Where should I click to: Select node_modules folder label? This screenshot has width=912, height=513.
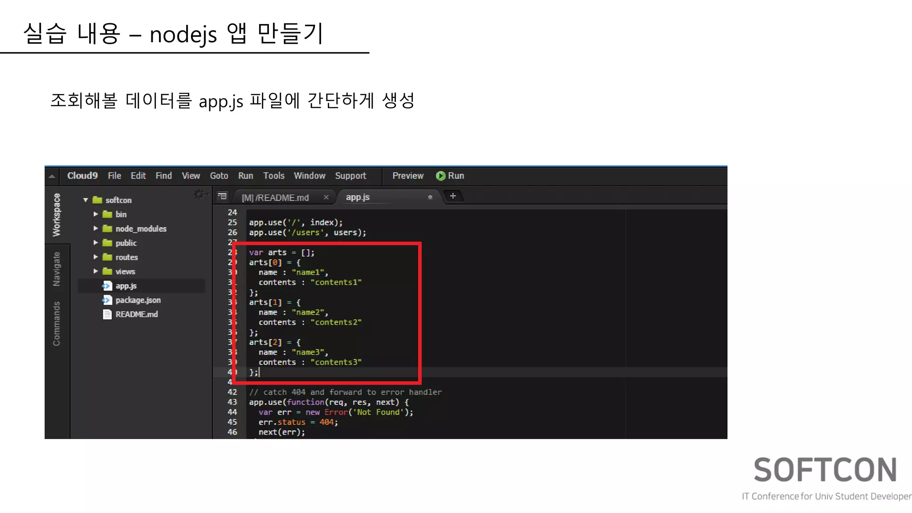point(141,228)
